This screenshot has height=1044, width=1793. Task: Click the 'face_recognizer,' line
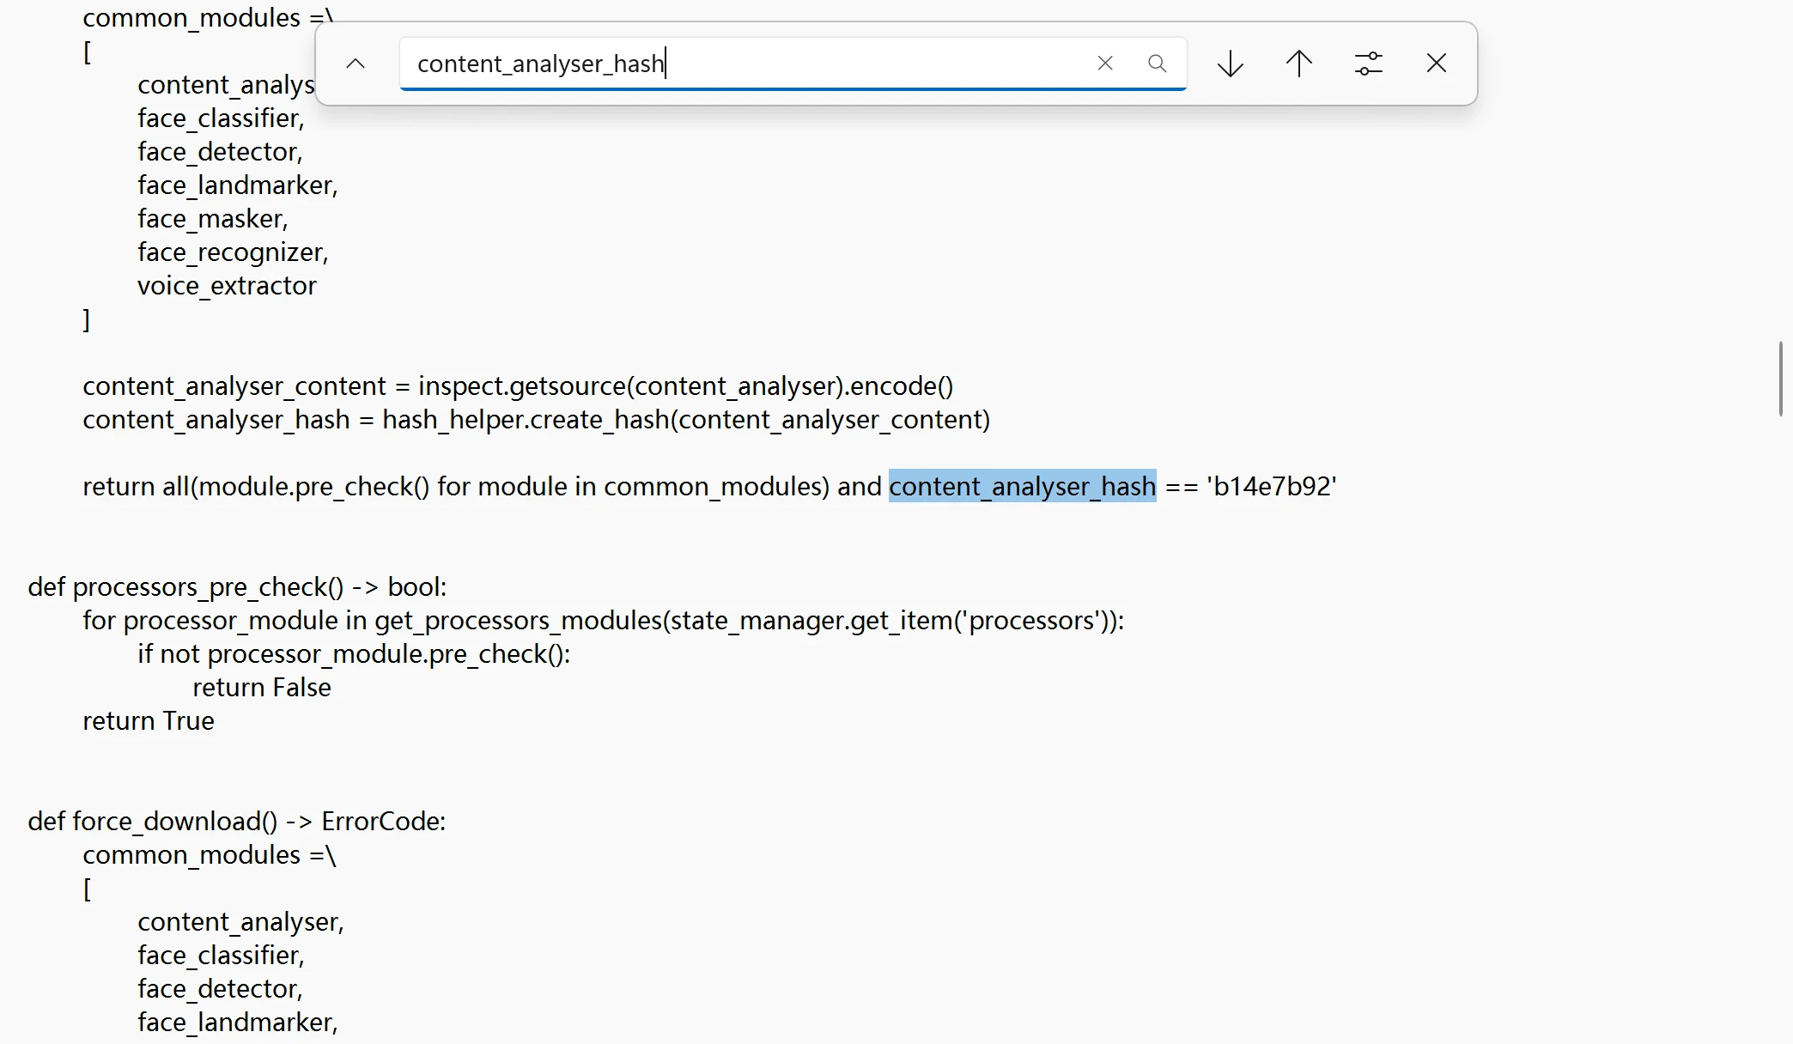(x=233, y=252)
